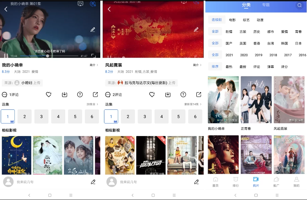Screen dimensions: 307x200
Task: Go to 排行 bottom tab
Action: pos(236,182)
